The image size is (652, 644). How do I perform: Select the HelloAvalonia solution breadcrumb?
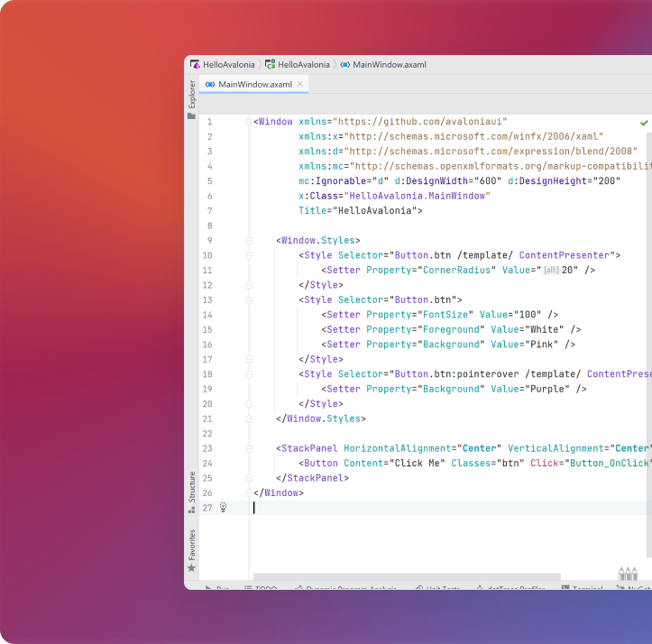223,64
